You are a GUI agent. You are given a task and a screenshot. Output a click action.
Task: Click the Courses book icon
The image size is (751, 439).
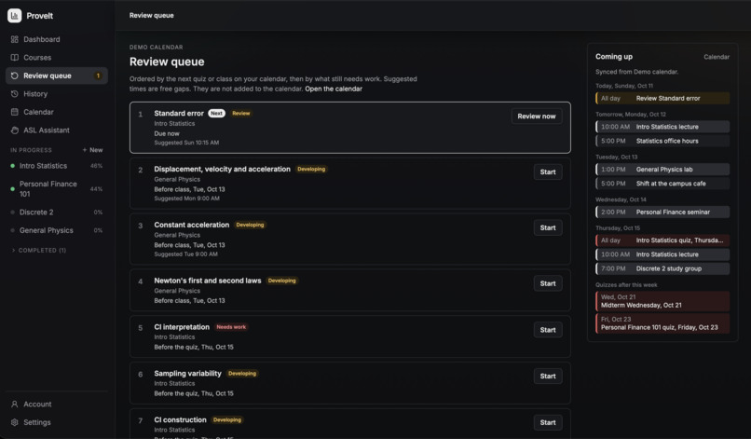tap(14, 58)
